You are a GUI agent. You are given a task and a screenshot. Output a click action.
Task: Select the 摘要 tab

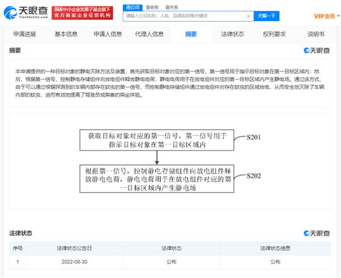[x=191, y=34]
